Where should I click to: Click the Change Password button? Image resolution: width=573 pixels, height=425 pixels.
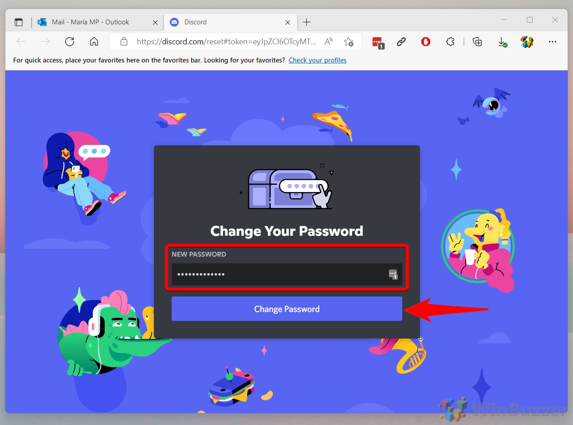pyautogui.click(x=286, y=309)
